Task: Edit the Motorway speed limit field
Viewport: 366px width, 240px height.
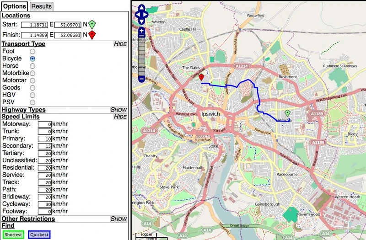Action: (x=45, y=124)
